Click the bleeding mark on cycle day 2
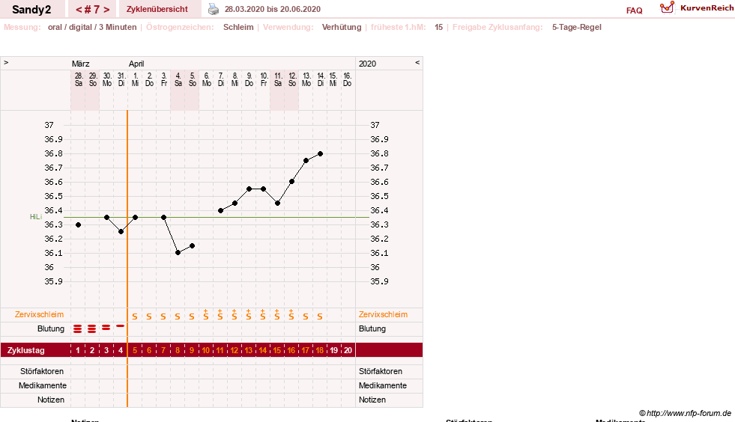Viewport: 735px width, 422px height. 92,328
